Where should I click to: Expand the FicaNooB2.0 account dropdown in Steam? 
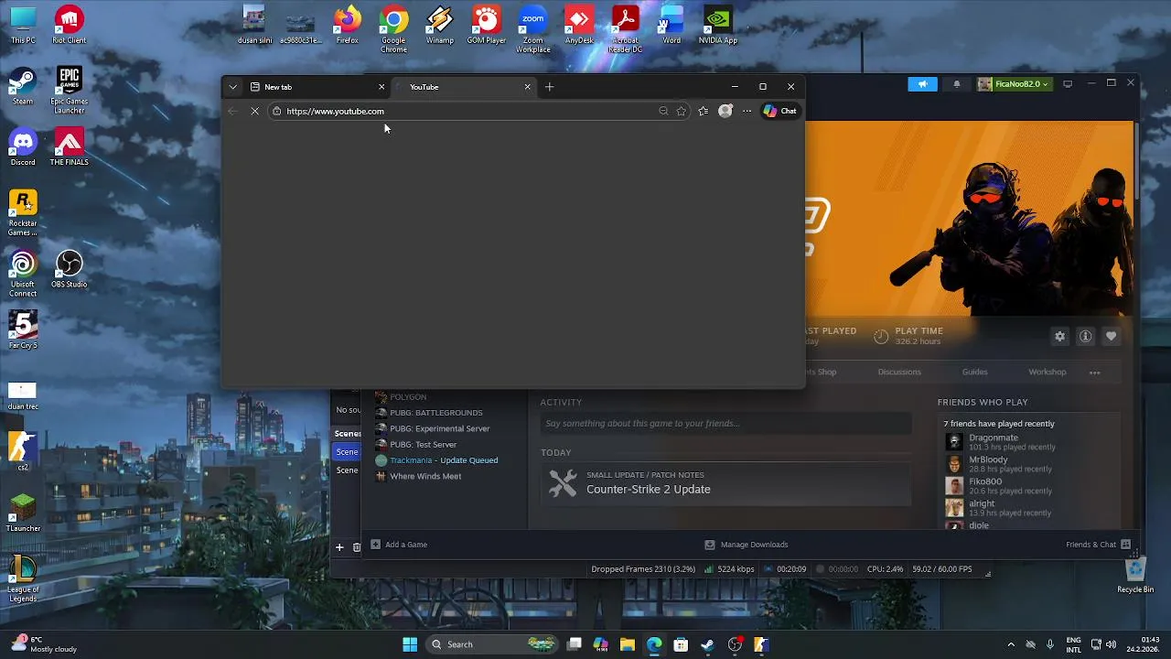click(1013, 84)
